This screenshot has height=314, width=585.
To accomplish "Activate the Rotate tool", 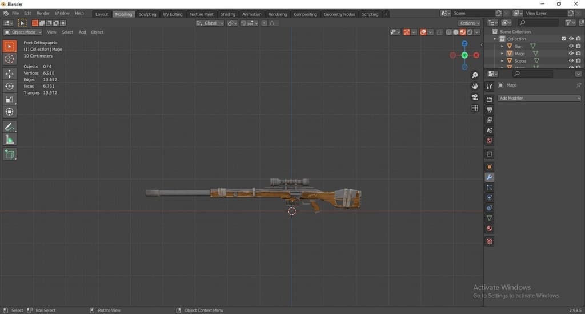I will tap(10, 86).
